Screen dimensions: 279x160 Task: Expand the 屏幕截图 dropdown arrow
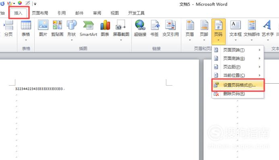click(x=121, y=40)
